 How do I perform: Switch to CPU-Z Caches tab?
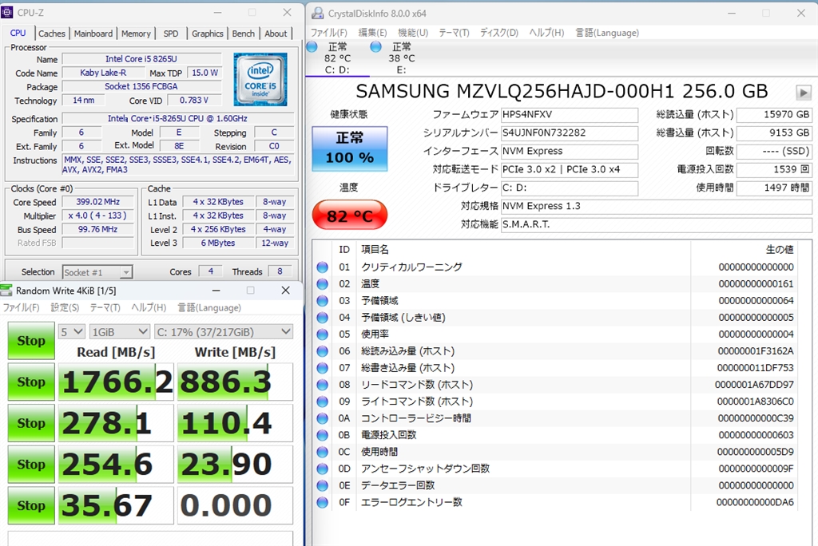tap(52, 34)
